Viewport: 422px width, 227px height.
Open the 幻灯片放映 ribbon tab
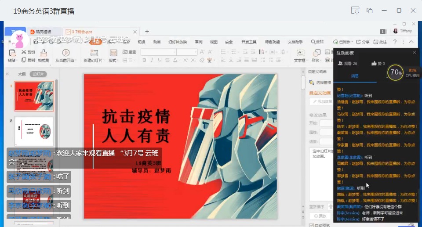(177, 42)
